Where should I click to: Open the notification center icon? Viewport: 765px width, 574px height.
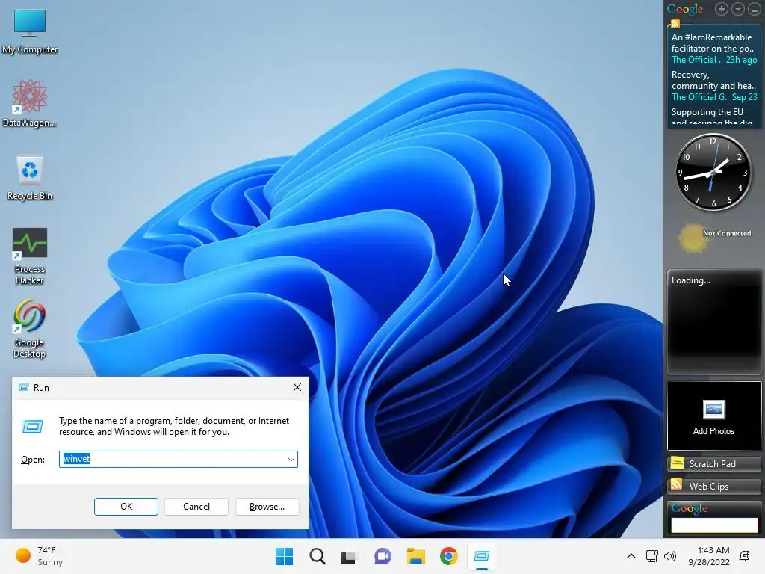[745, 556]
